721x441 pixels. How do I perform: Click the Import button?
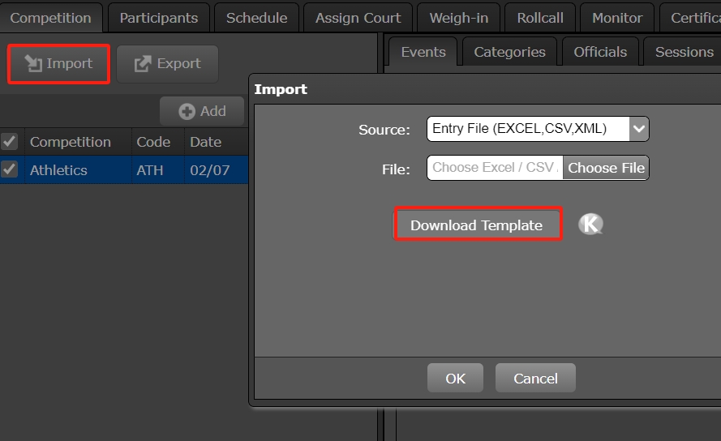(x=58, y=64)
